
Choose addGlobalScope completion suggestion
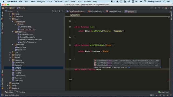tap(127, 61)
